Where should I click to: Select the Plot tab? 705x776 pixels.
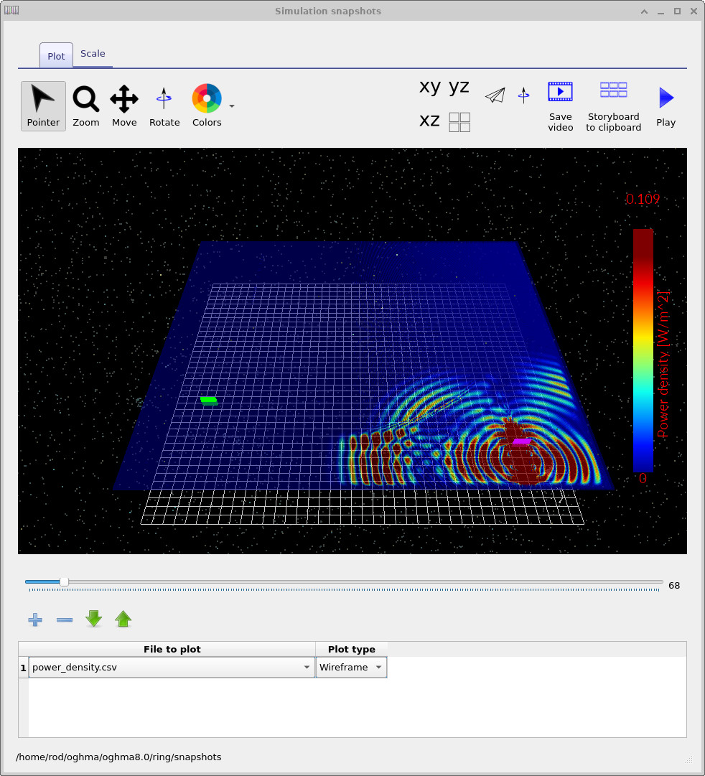tap(55, 55)
